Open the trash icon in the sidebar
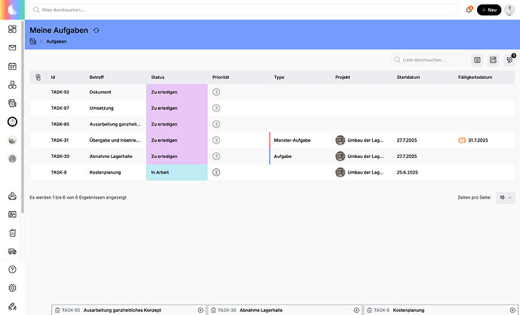520x315 pixels. (12, 233)
